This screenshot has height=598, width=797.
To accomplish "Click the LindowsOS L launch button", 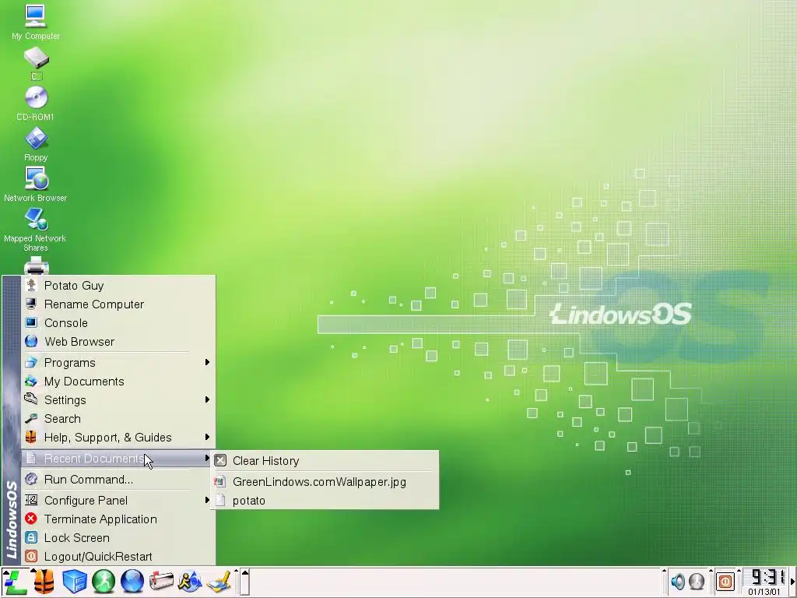I will coord(15,582).
